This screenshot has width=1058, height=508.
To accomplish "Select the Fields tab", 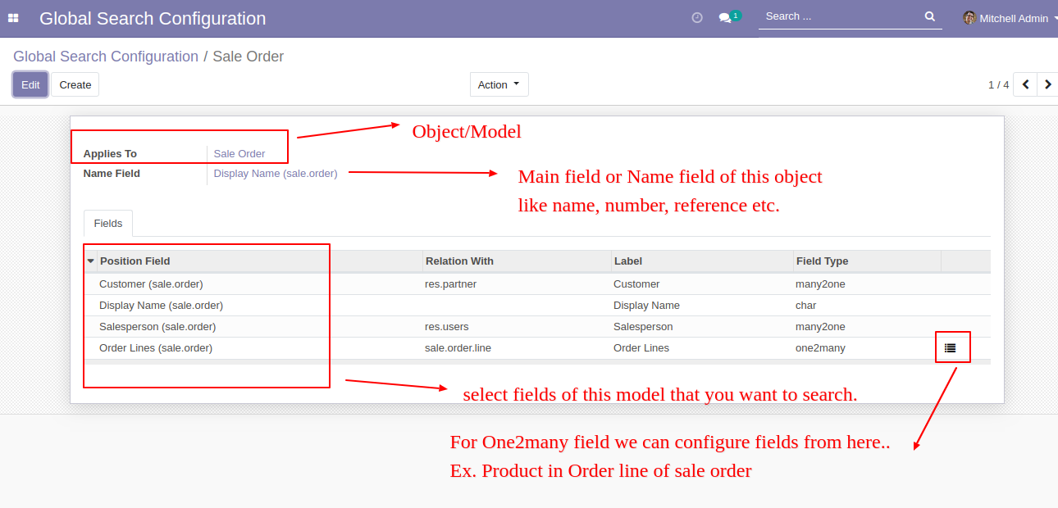I will (108, 223).
